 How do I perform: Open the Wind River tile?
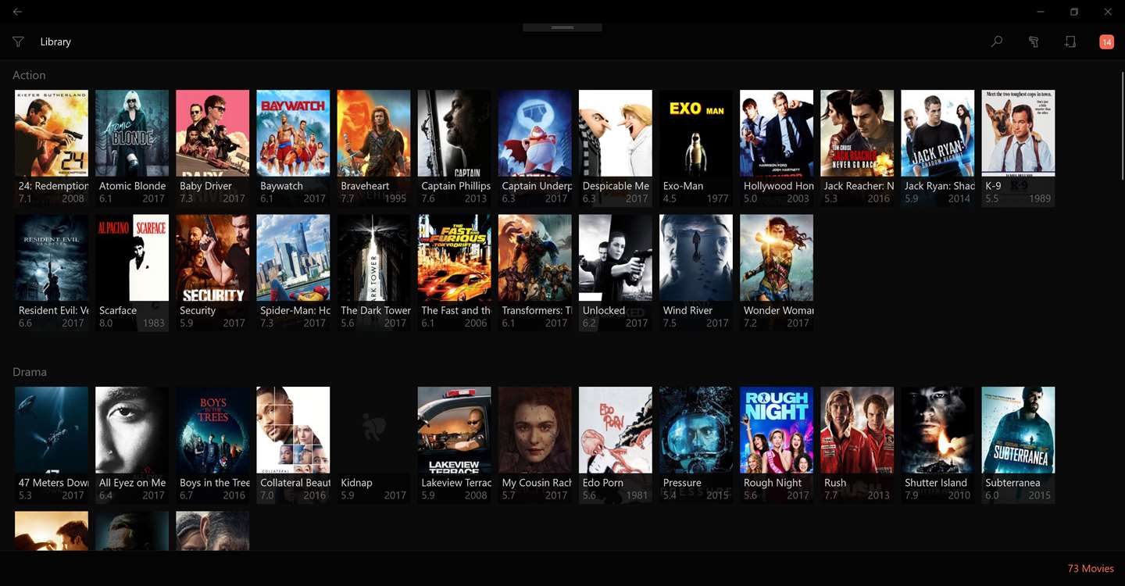[x=696, y=273]
